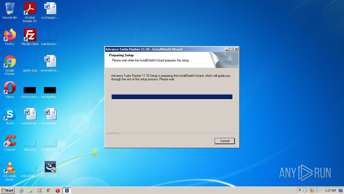This screenshot has height=194, width=344.
Task: Click the Start button
Action: tap(7, 190)
